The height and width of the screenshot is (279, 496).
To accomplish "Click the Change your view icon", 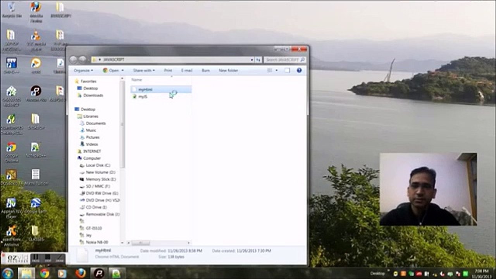I will [x=269, y=71].
